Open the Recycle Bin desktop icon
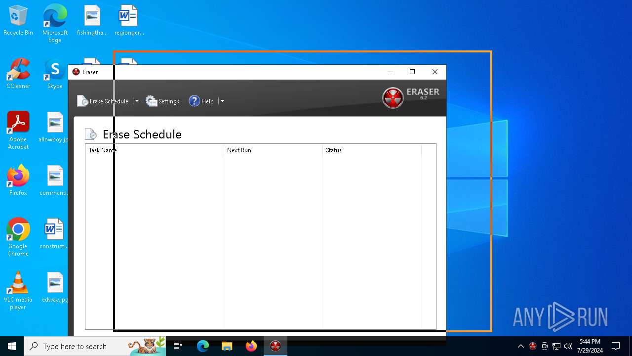Image resolution: width=632 pixels, height=356 pixels. pyautogui.click(x=18, y=21)
